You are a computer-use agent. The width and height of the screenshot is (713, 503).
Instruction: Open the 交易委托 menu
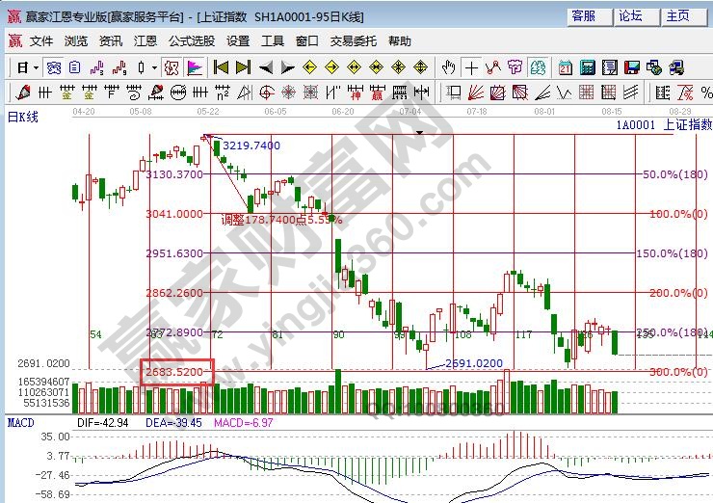[x=354, y=41]
